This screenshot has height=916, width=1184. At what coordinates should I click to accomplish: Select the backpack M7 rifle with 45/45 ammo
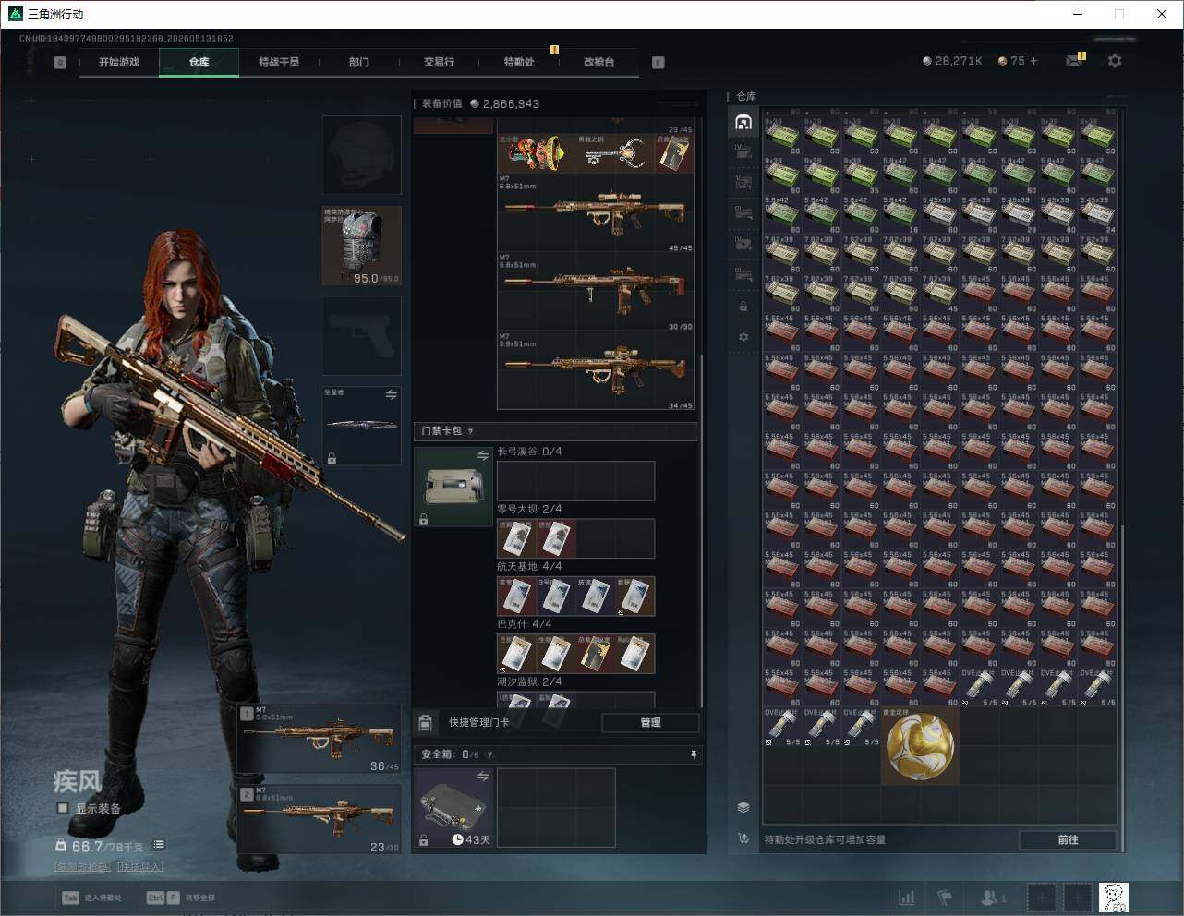click(x=596, y=213)
